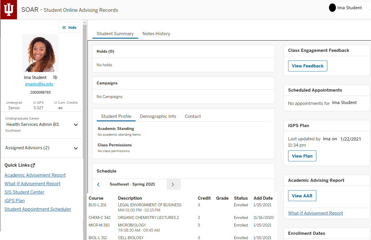This screenshot has width=371, height=240.
Task: Open the Contact tab
Action: tap(193, 116)
